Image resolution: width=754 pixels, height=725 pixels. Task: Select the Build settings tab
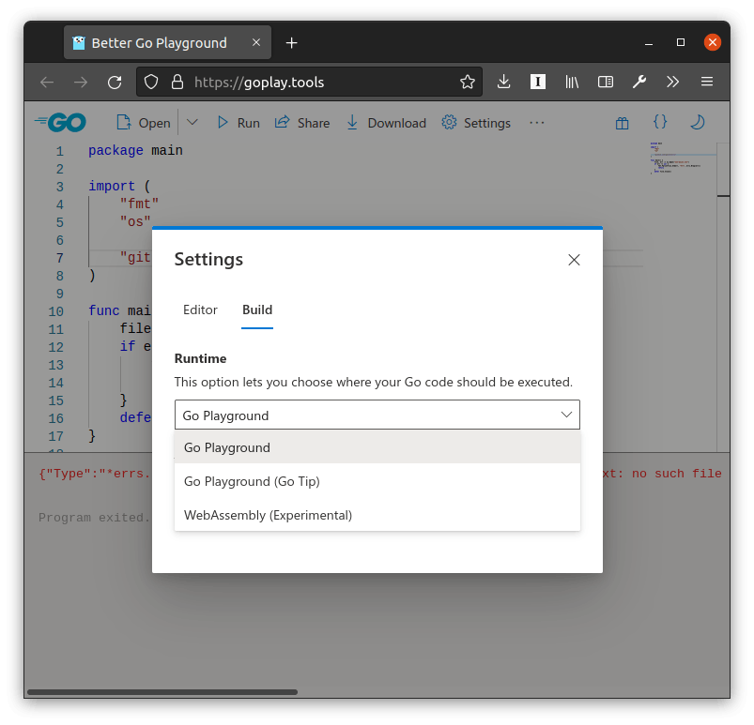coord(257,310)
